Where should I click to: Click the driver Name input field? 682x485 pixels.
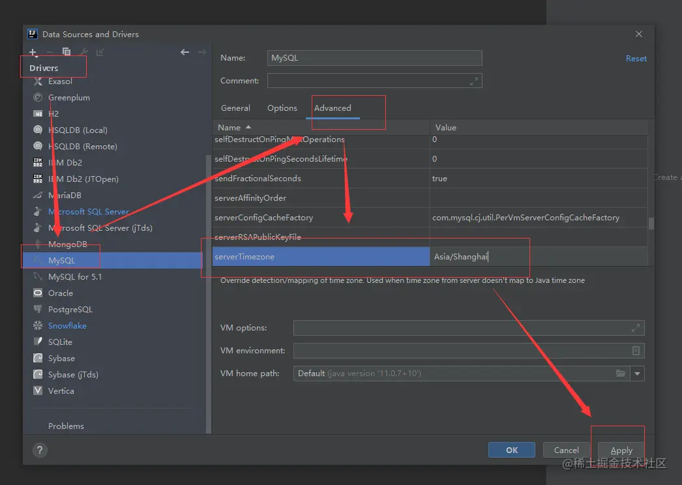click(x=374, y=58)
